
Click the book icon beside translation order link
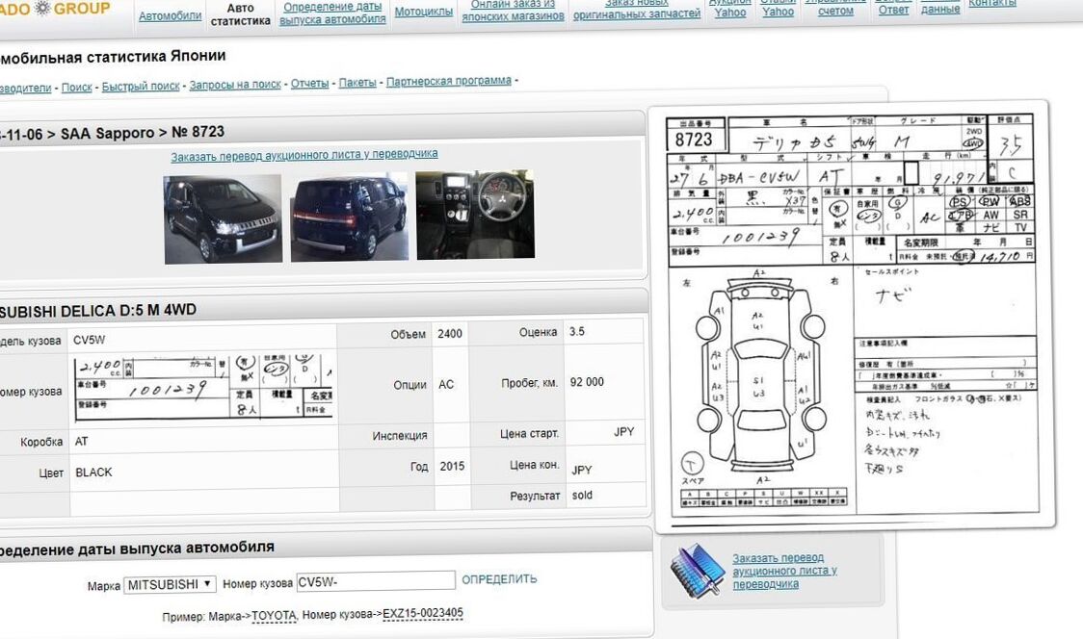pos(697,571)
